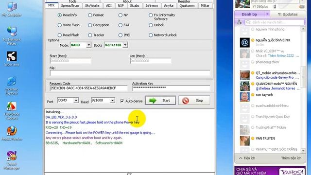Click Len (Hex) input field
The image size is (311, 175).
(151, 61)
